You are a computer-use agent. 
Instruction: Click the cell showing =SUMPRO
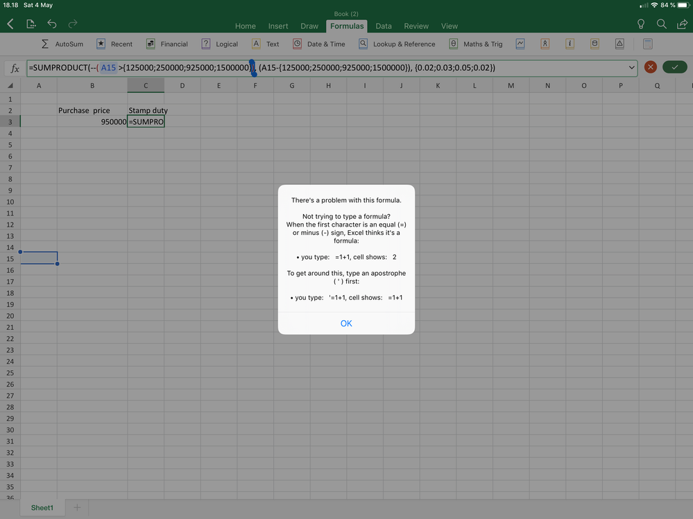(146, 122)
